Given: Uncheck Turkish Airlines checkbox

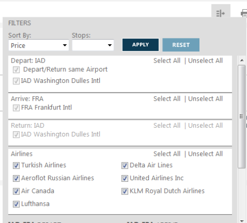Looking at the screenshot, I should tap(16, 166).
